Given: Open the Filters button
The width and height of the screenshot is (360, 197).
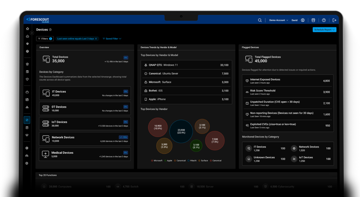Looking at the screenshot, I should pyautogui.click(x=45, y=39).
